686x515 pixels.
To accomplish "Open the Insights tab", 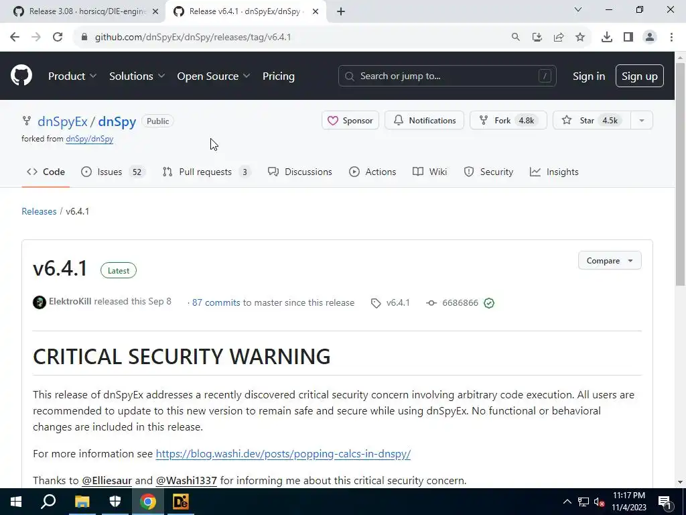I will 554,172.
